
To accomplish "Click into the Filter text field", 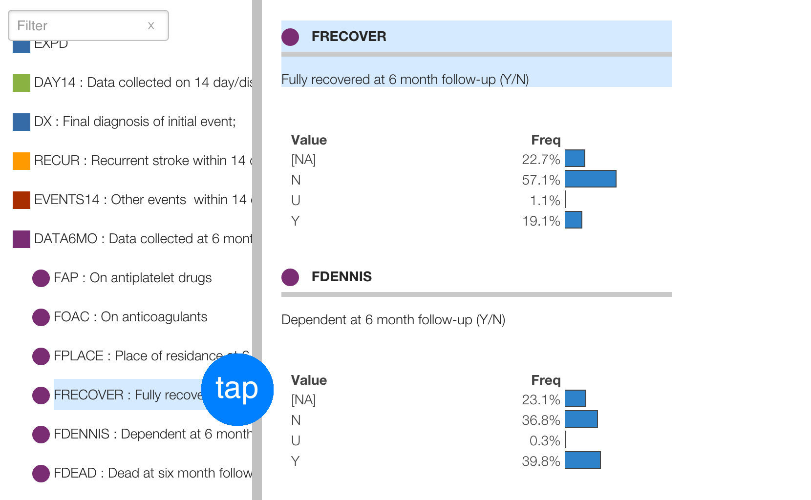I will [x=78, y=26].
